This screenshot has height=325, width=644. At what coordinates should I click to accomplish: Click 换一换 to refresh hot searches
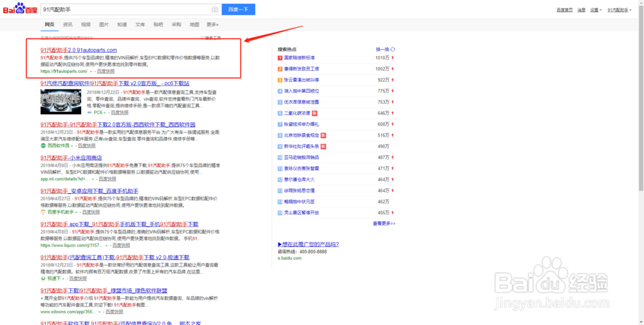pyautogui.click(x=382, y=50)
